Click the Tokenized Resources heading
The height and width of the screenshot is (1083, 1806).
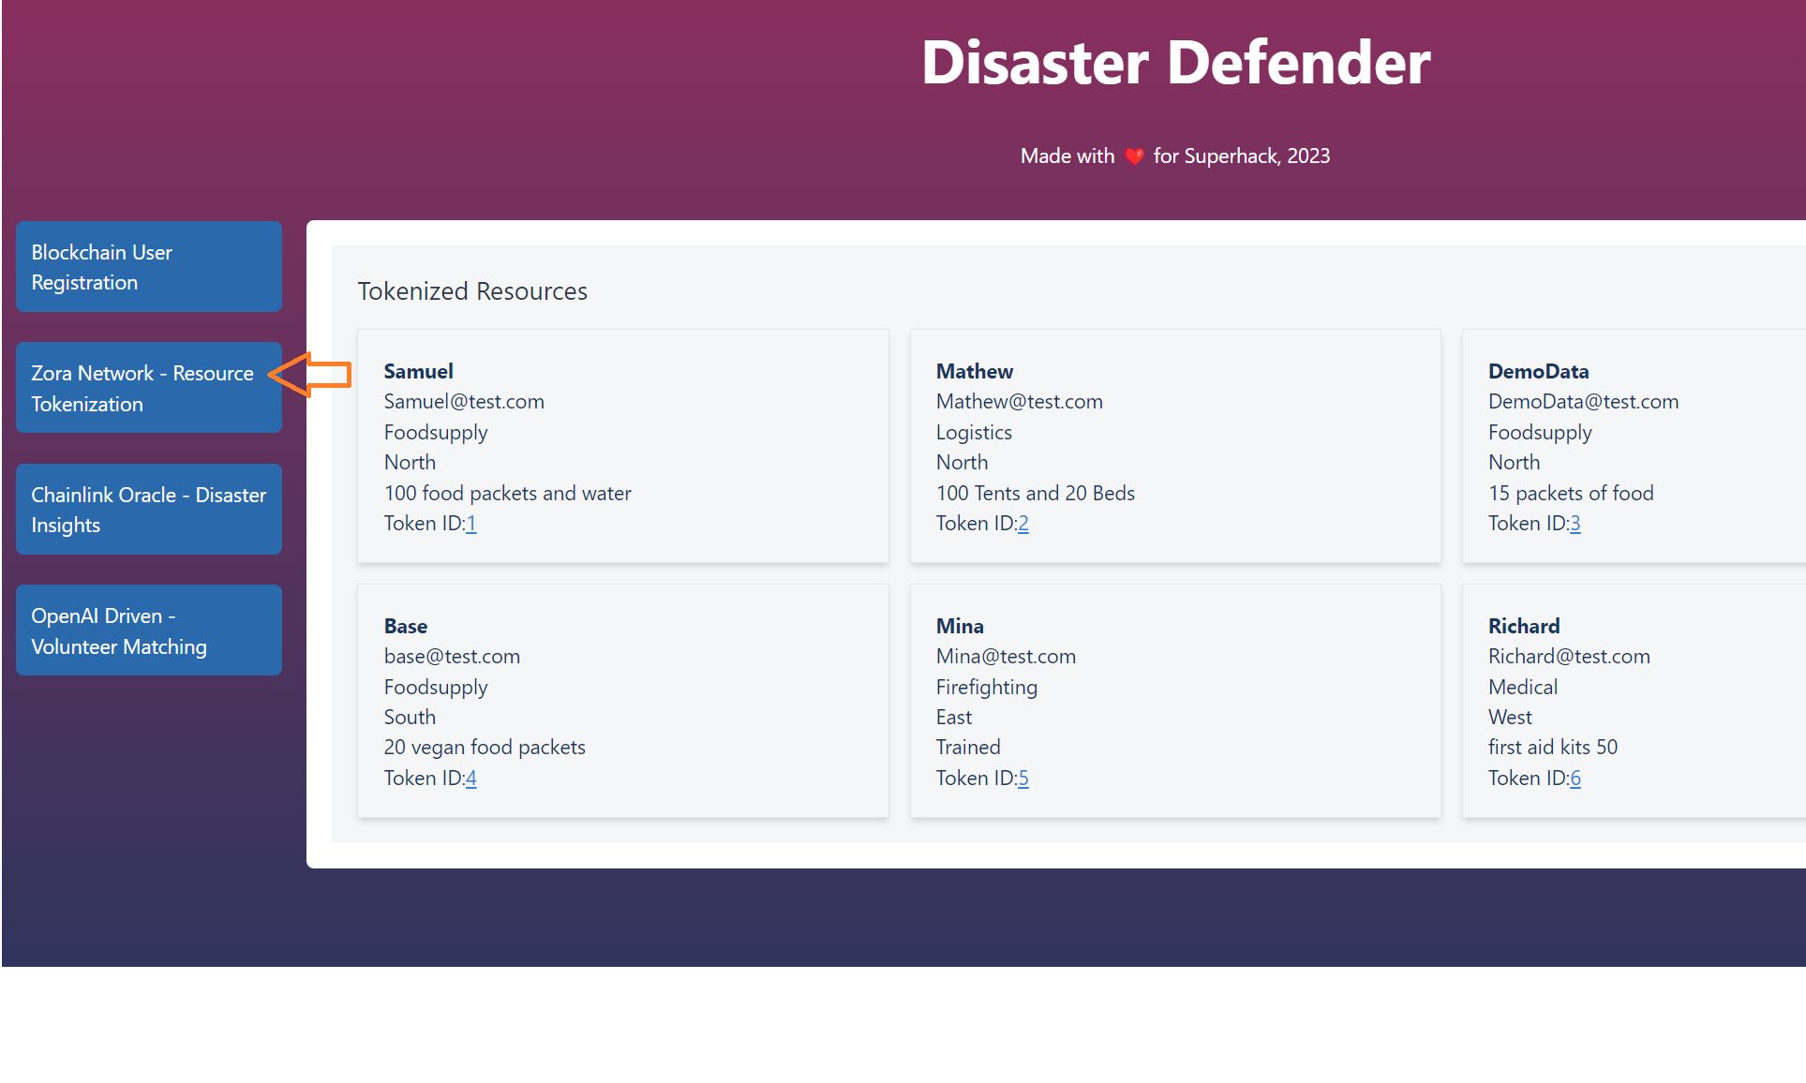click(472, 291)
